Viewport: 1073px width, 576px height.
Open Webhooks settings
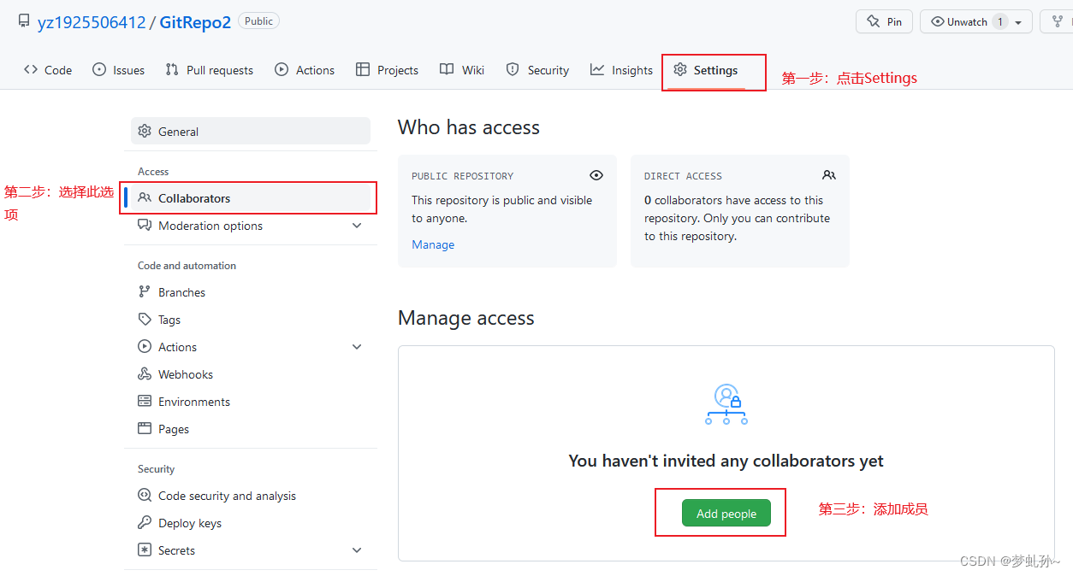[x=251, y=374]
